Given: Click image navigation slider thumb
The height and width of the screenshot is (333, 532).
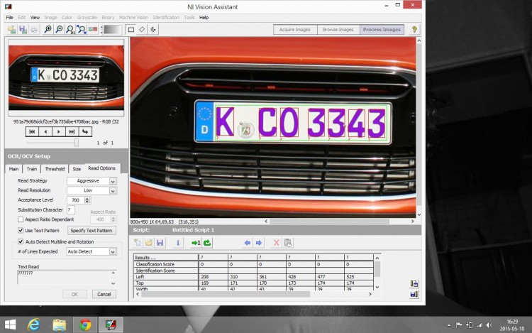Looking at the screenshot, I should coord(77,143).
